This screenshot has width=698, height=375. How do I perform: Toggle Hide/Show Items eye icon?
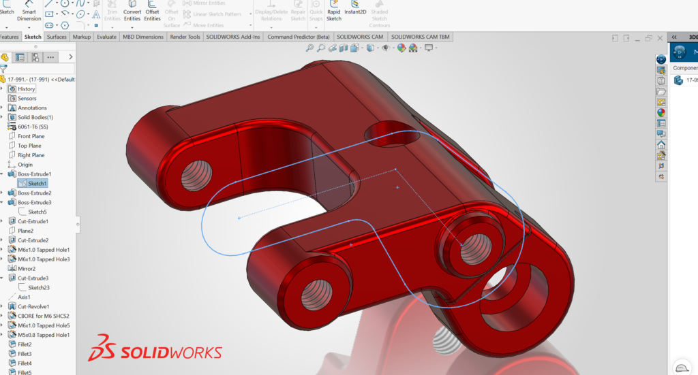coord(386,48)
